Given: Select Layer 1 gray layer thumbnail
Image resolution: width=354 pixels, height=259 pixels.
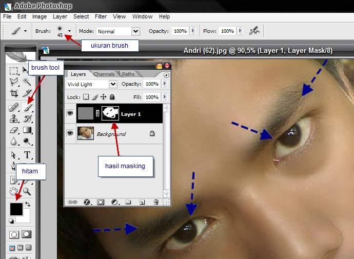Looking at the screenshot, I should point(85,113).
